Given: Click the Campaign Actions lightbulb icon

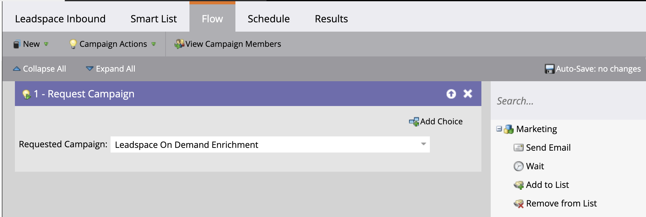Looking at the screenshot, I should pos(73,44).
